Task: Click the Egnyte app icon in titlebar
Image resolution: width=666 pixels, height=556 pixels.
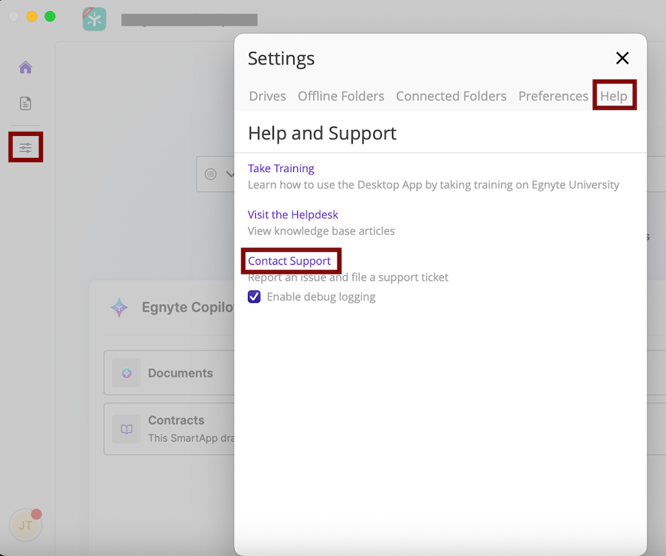Action: pyautogui.click(x=94, y=19)
